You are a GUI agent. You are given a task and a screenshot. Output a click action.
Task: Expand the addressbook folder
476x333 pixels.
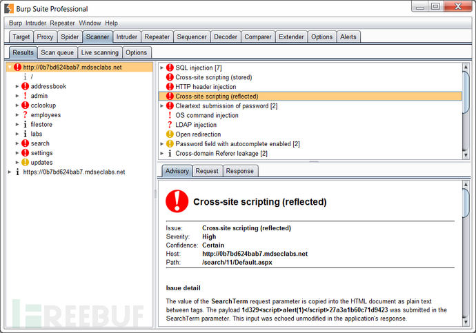click(x=17, y=86)
